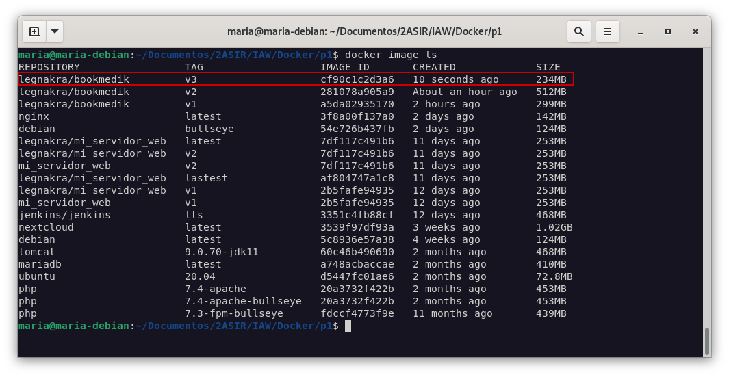
Task: Click the typed docker image ls command
Action: [x=390, y=55]
